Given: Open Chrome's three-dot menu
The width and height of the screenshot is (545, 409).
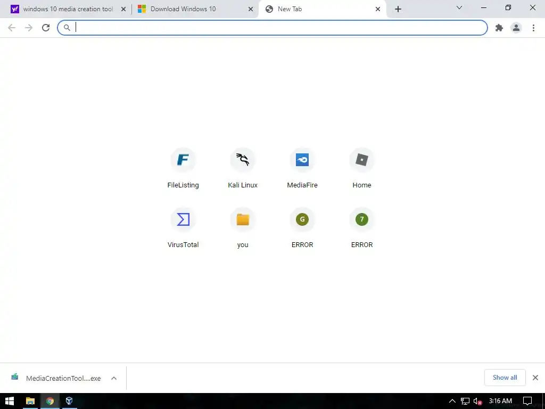Looking at the screenshot, I should [533, 28].
